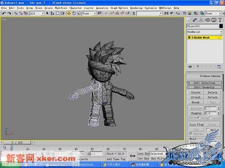Click the Redo arrow icon
225x168 pixels.
9,14
